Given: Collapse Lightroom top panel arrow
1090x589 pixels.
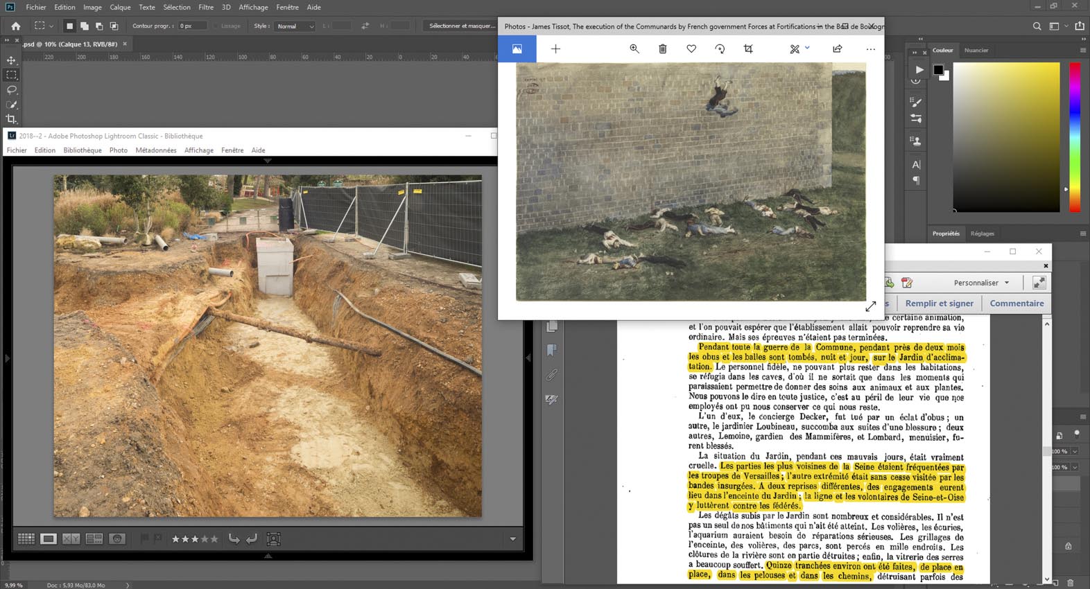Looking at the screenshot, I should [x=268, y=161].
